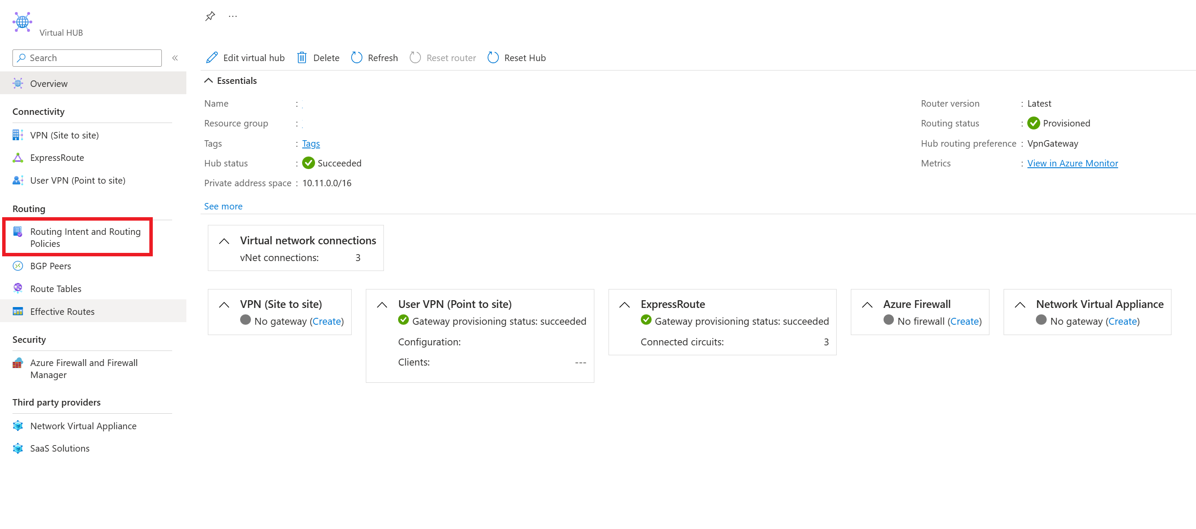1196x529 pixels.
Task: Click the View in Azure Monitor link
Action: pos(1072,163)
